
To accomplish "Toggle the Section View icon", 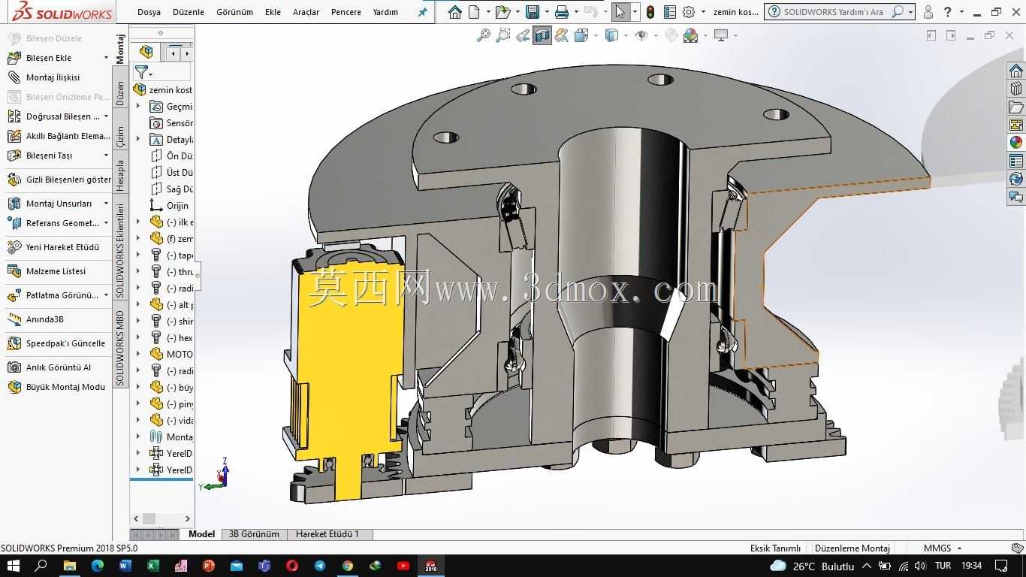I will coord(542,35).
